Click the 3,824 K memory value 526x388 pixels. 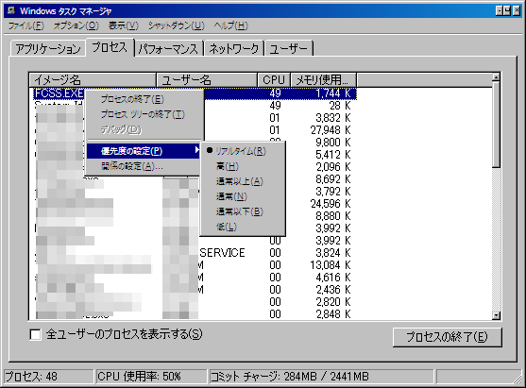point(333,253)
